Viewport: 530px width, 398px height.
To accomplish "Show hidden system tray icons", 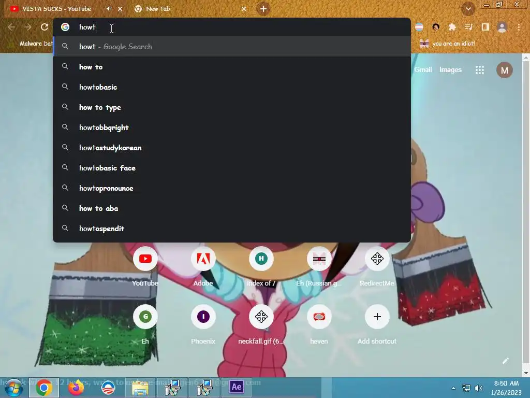I will 453,388.
